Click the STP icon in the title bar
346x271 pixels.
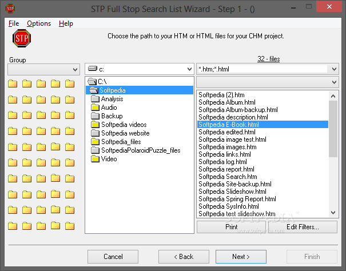10,9
